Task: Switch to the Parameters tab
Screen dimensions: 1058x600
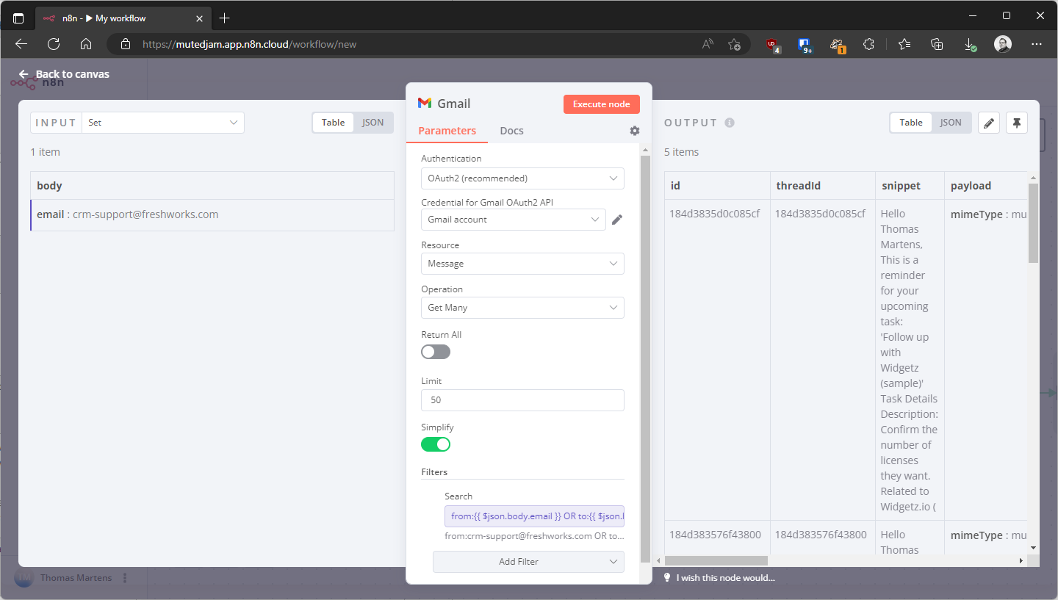Action: [447, 131]
